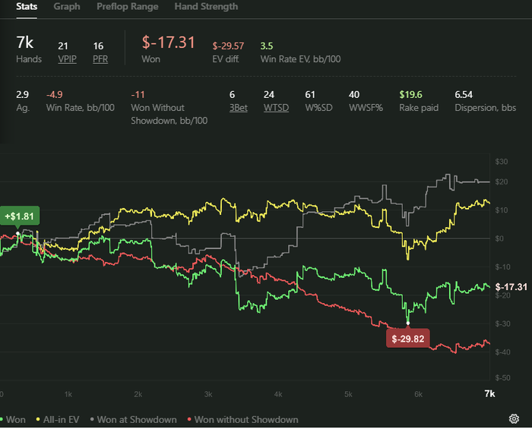The width and height of the screenshot is (532, 429).
Task: Click the $-50 y-axis label
Action: [502, 378]
